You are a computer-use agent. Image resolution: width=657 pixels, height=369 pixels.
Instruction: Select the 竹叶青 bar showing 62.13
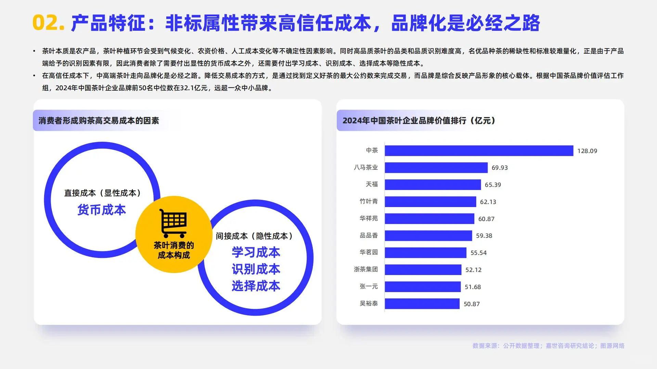[430, 202]
